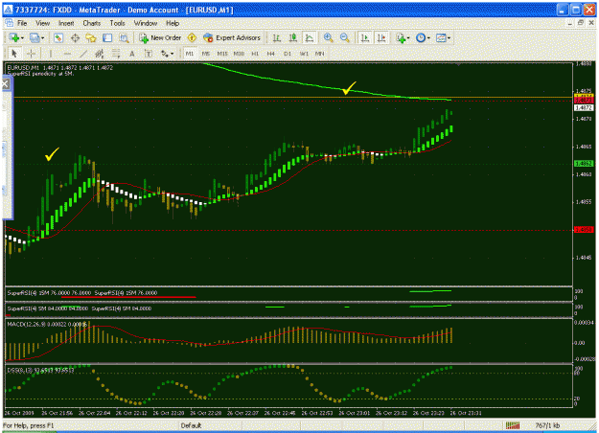Click the chart document icon beside File
The height and width of the screenshot is (433, 599).
(x=9, y=23)
